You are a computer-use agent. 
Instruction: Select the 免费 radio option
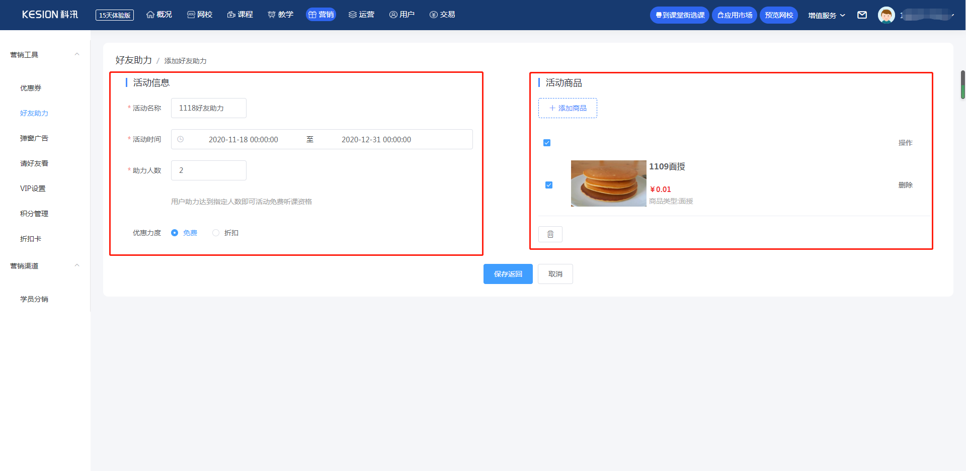(x=184, y=233)
